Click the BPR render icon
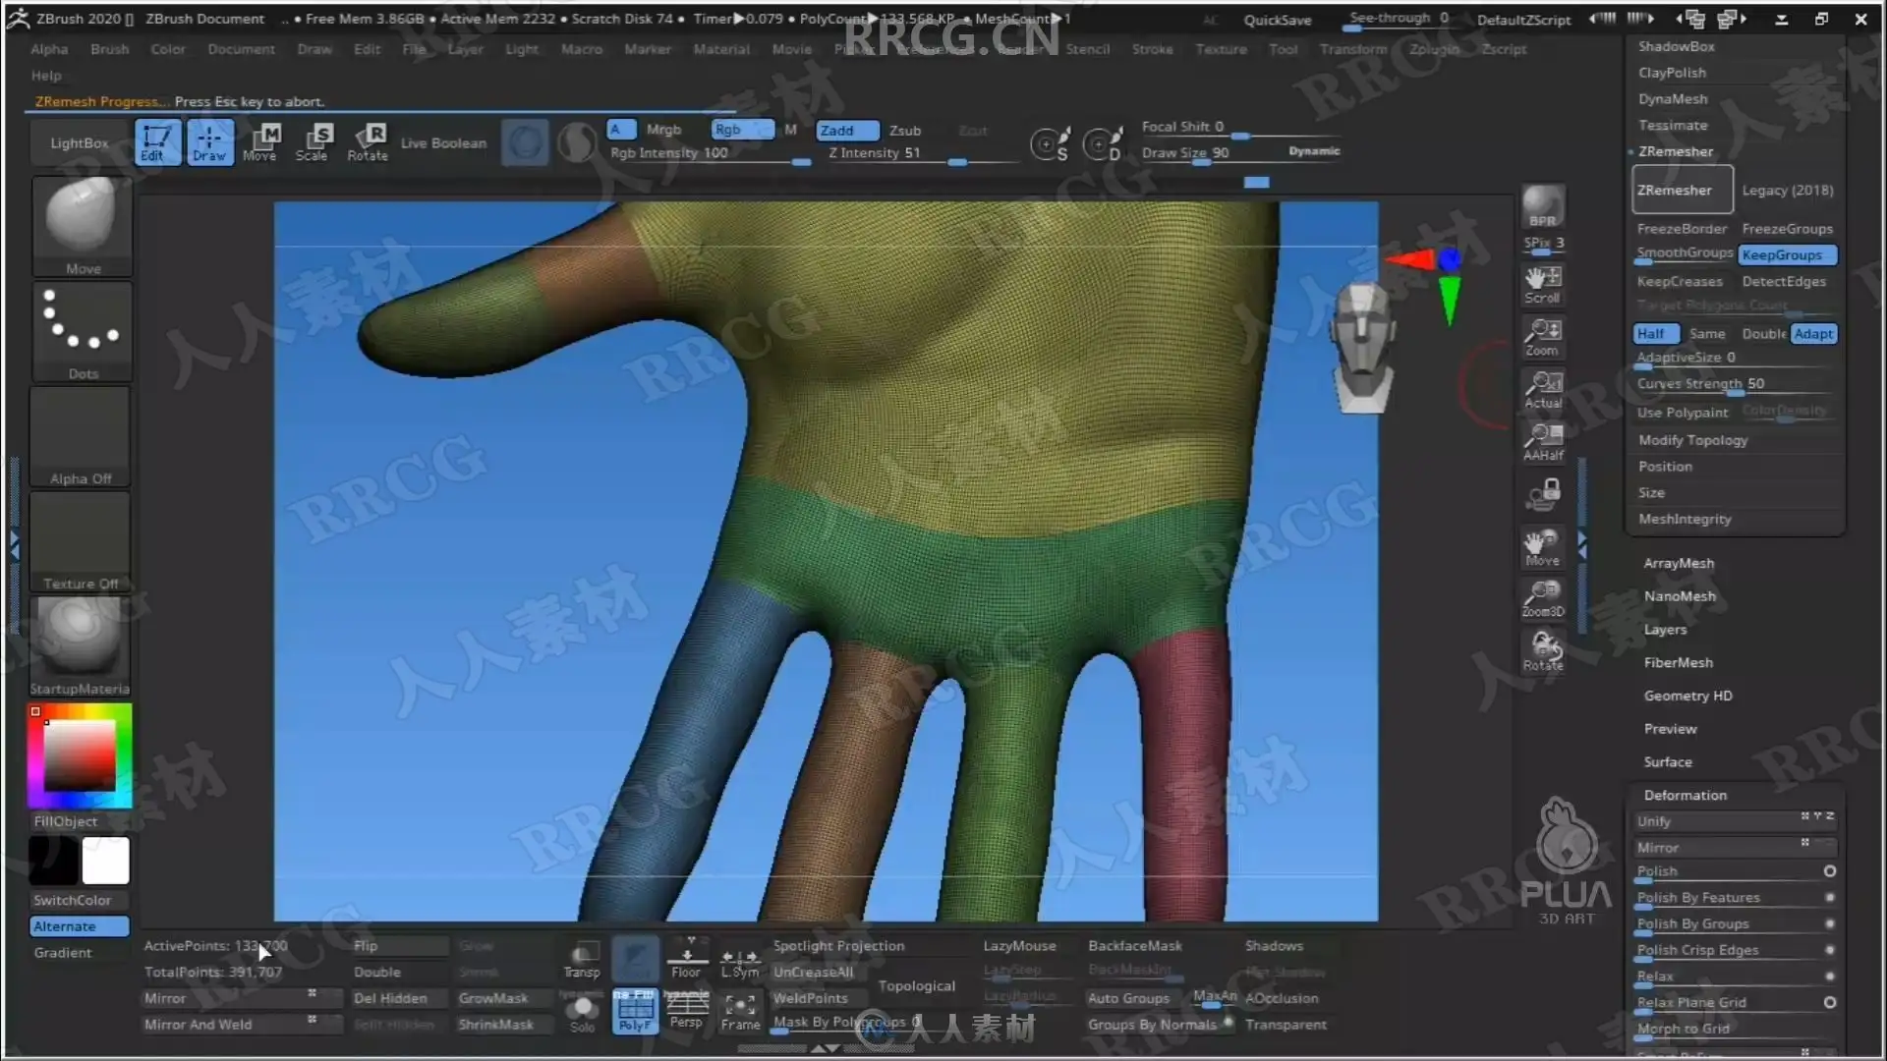The width and height of the screenshot is (1887, 1061). point(1542,207)
